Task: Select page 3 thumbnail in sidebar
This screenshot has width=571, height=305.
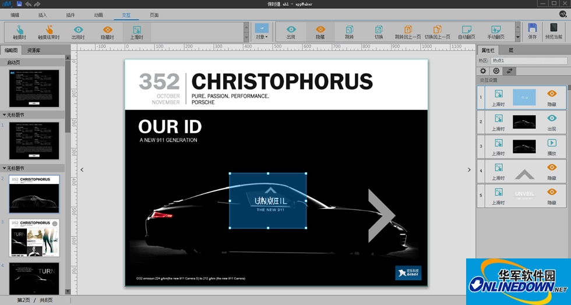Action: (34, 238)
